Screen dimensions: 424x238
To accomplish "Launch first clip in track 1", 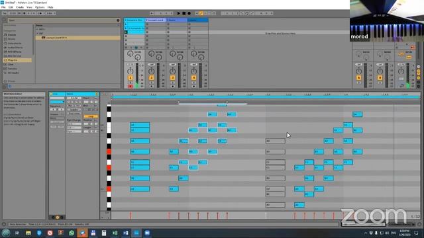I will [x=126, y=24].
